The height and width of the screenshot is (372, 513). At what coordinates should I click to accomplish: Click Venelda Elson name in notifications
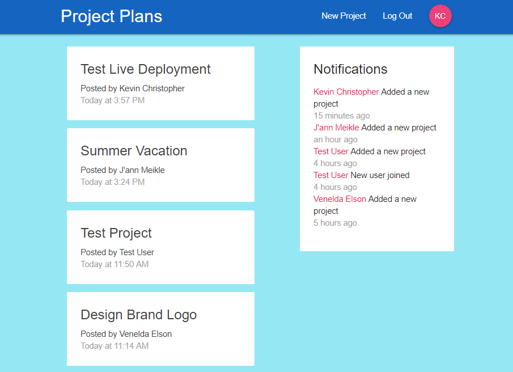coord(340,199)
